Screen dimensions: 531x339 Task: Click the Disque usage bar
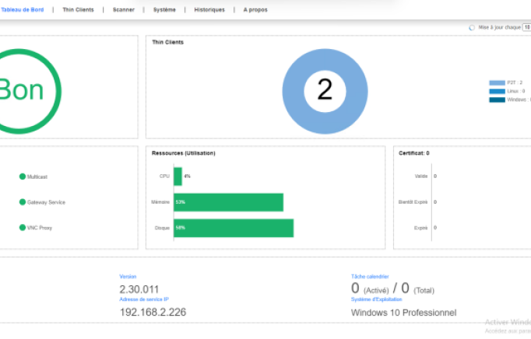coord(233,228)
